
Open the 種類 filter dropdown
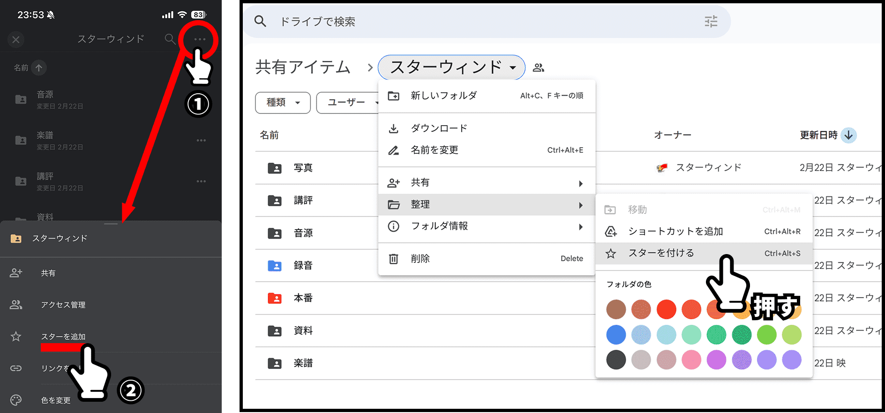pos(283,103)
